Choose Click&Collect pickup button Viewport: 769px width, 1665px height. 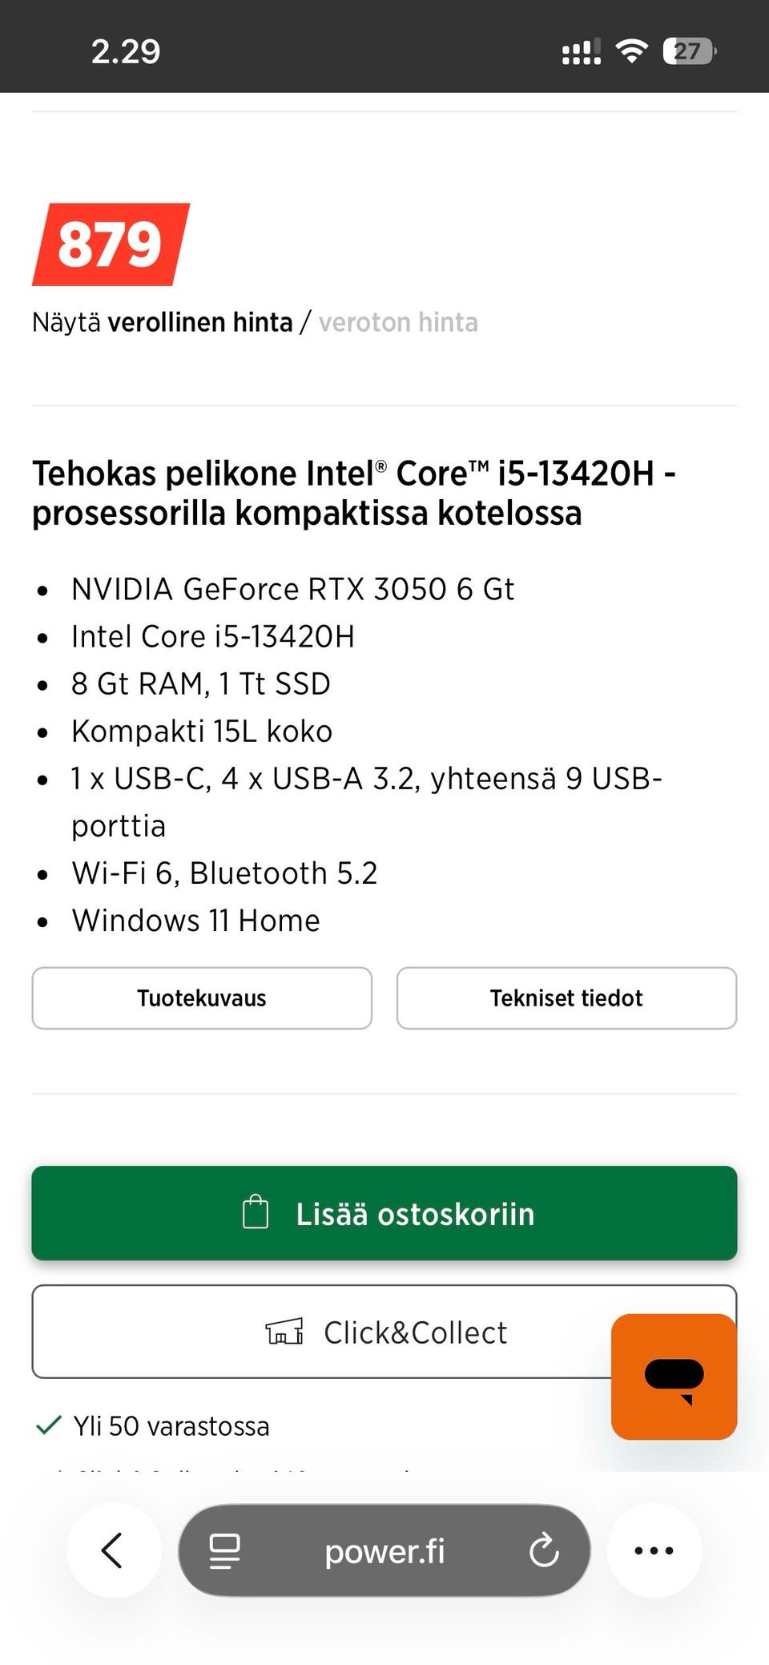384,1332
